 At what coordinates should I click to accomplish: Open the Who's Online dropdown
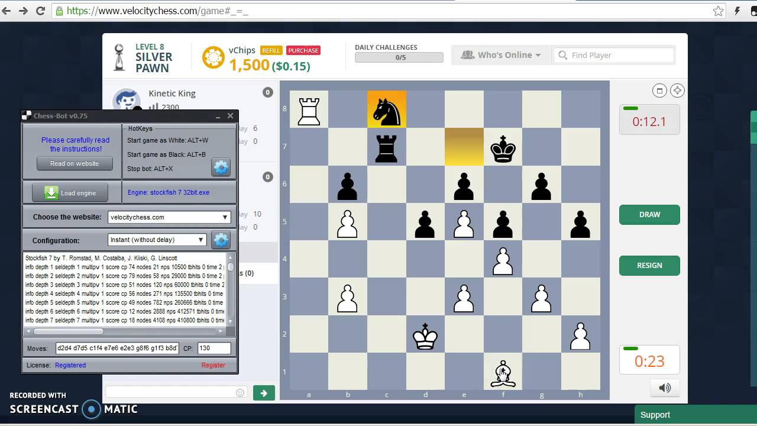[501, 55]
